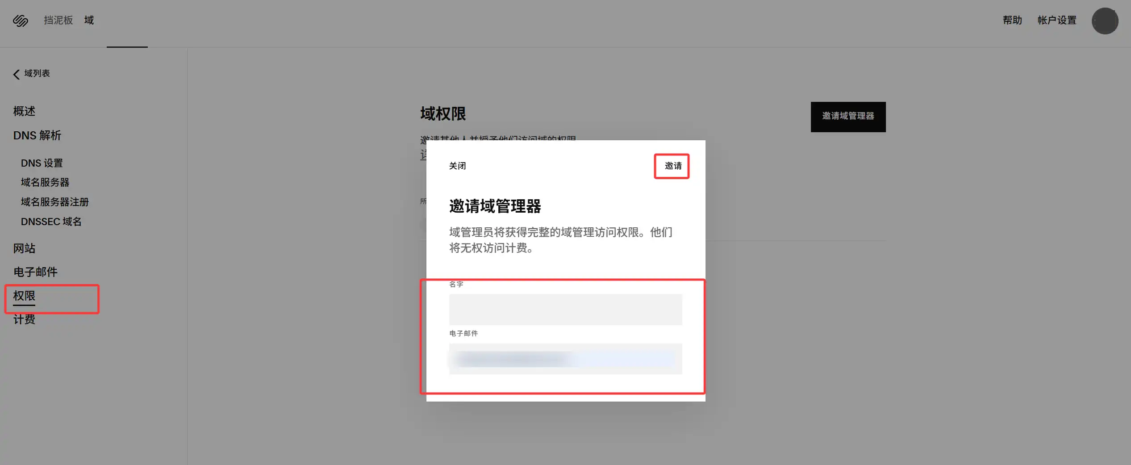Open 域名服务器注册 sub-item
The image size is (1131, 465).
coord(55,202)
